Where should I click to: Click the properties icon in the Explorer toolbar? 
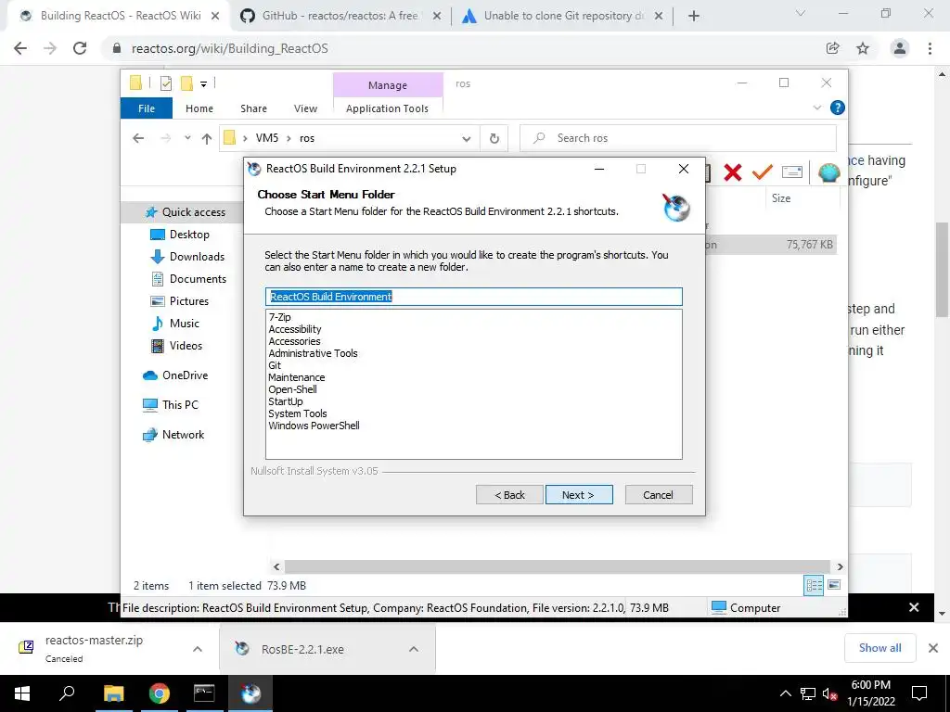(x=792, y=172)
